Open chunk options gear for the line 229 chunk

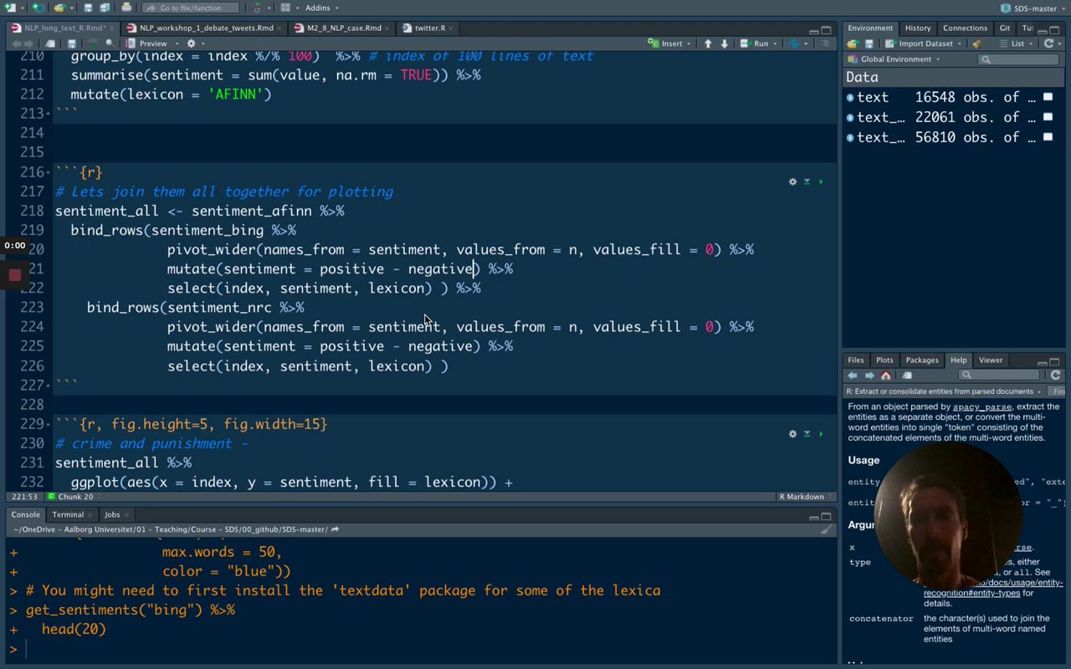tap(792, 434)
